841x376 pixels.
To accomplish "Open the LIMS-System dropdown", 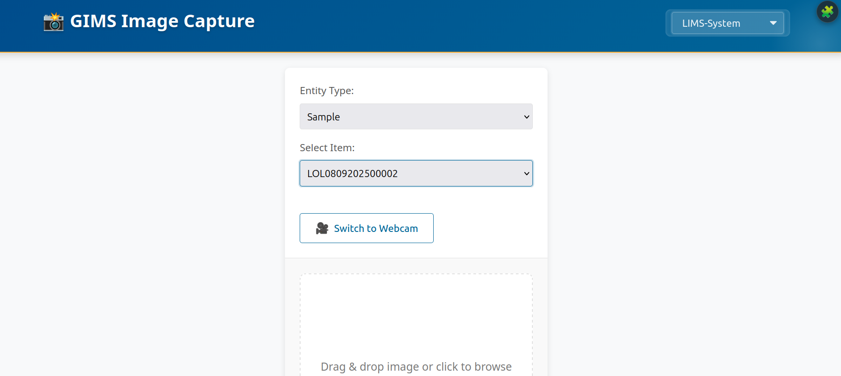I will click(x=728, y=23).
